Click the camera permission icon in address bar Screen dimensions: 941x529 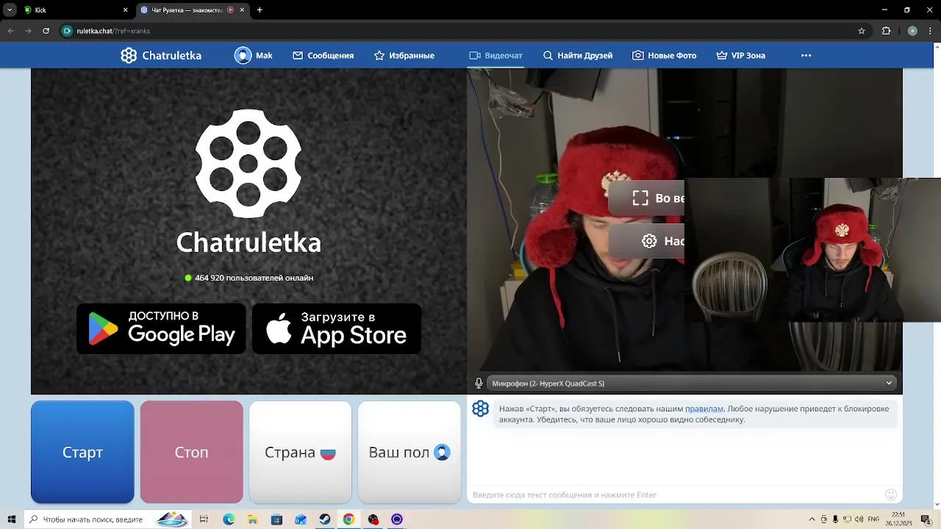68,31
